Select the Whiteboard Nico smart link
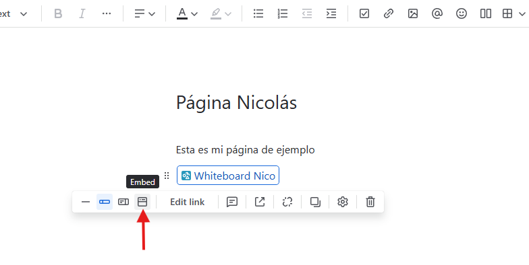 (228, 175)
